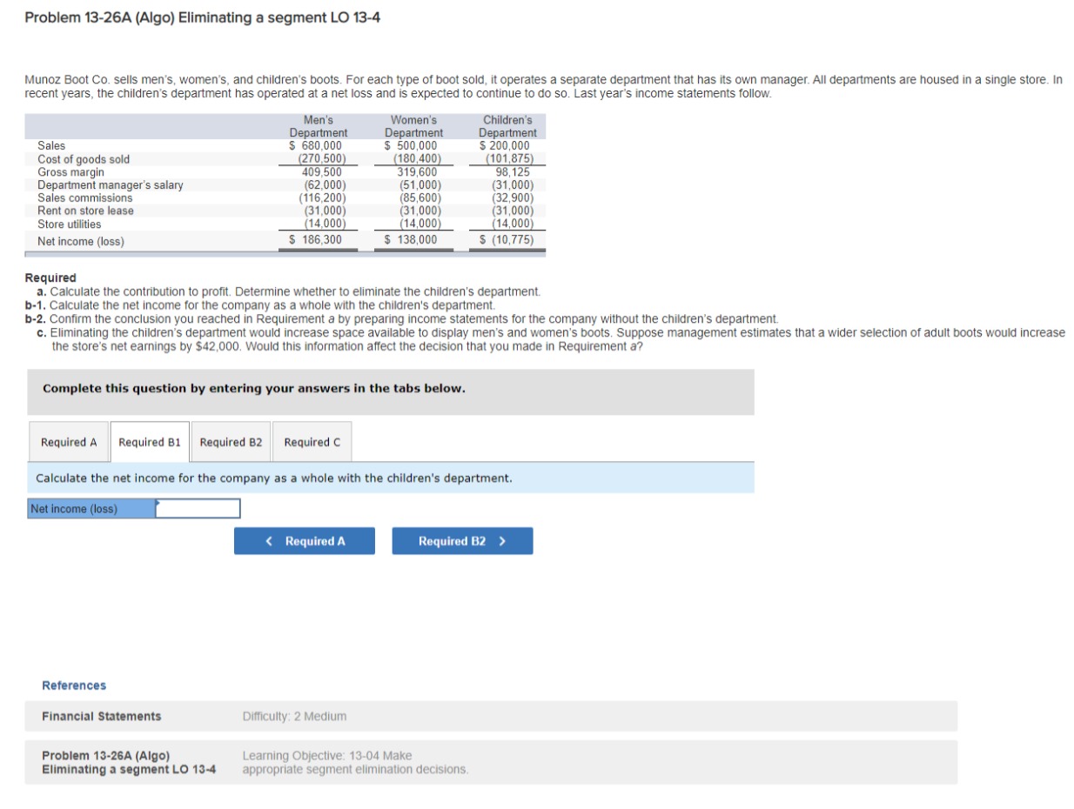Screen dimensions: 1074x809
Task: Switch to the Required A tab
Action: point(69,441)
